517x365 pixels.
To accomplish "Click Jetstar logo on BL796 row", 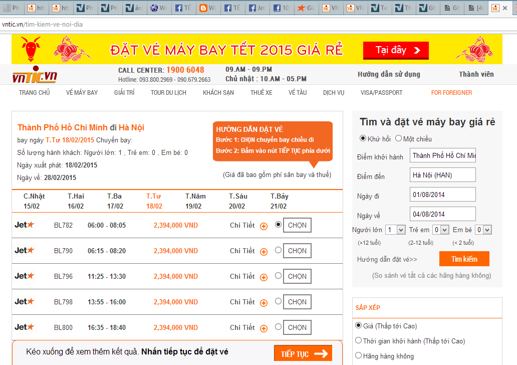I will pyautogui.click(x=25, y=276).
